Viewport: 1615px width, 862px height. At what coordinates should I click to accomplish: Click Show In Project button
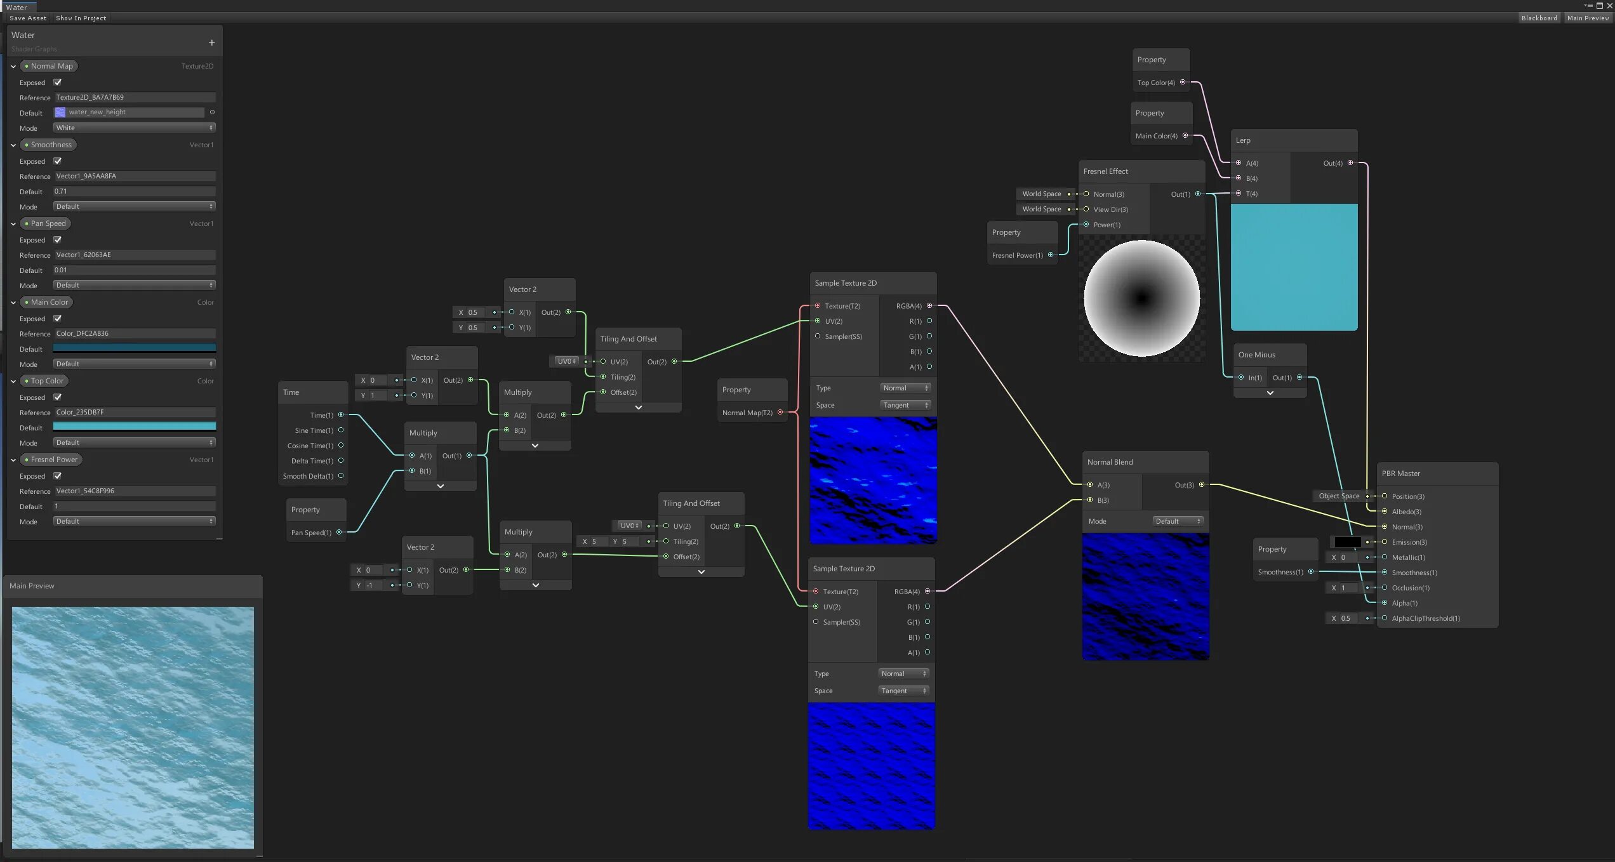[81, 18]
